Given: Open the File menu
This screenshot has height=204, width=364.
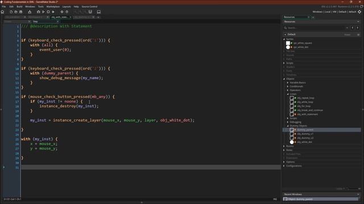Looking at the screenshot, I should coord(4,7).
